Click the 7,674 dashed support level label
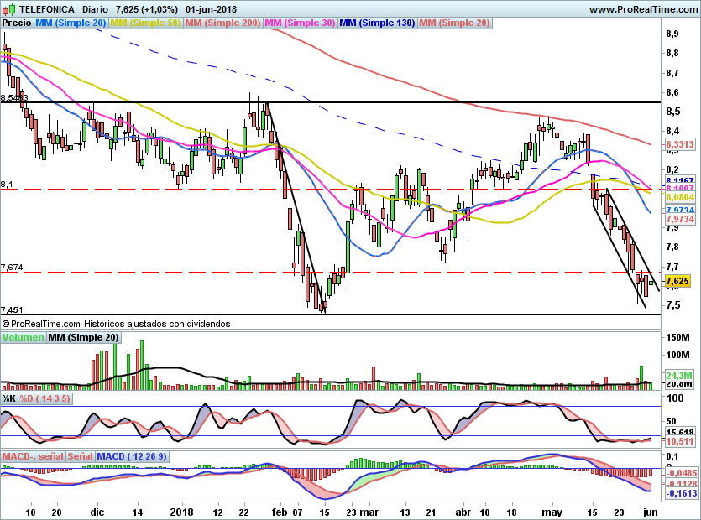The width and height of the screenshot is (701, 520). 12,268
